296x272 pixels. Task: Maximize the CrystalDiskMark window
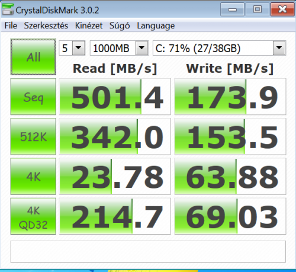(258, 9)
